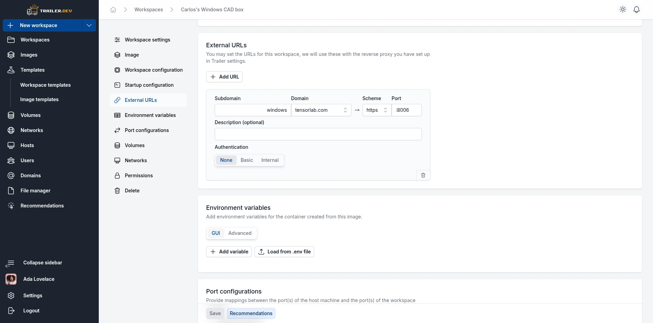Open Image templates in sidebar
The height and width of the screenshot is (323, 653).
[x=39, y=99]
